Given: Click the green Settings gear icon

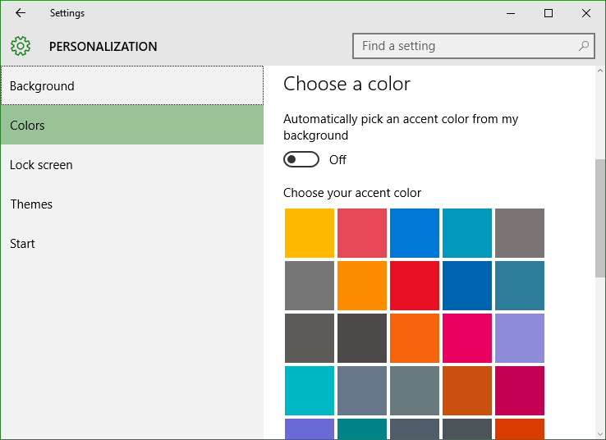Looking at the screenshot, I should click(21, 46).
